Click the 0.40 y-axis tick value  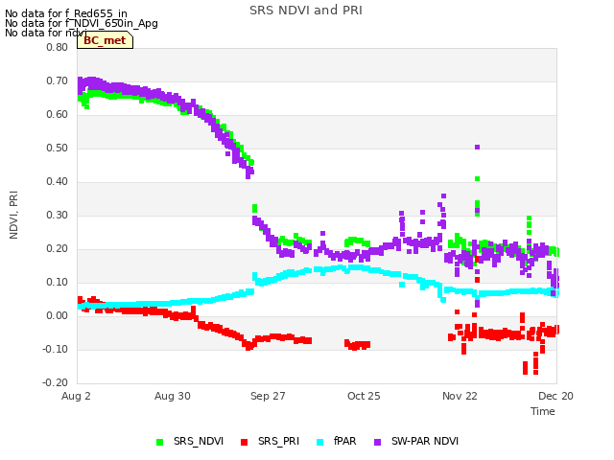click(x=58, y=181)
